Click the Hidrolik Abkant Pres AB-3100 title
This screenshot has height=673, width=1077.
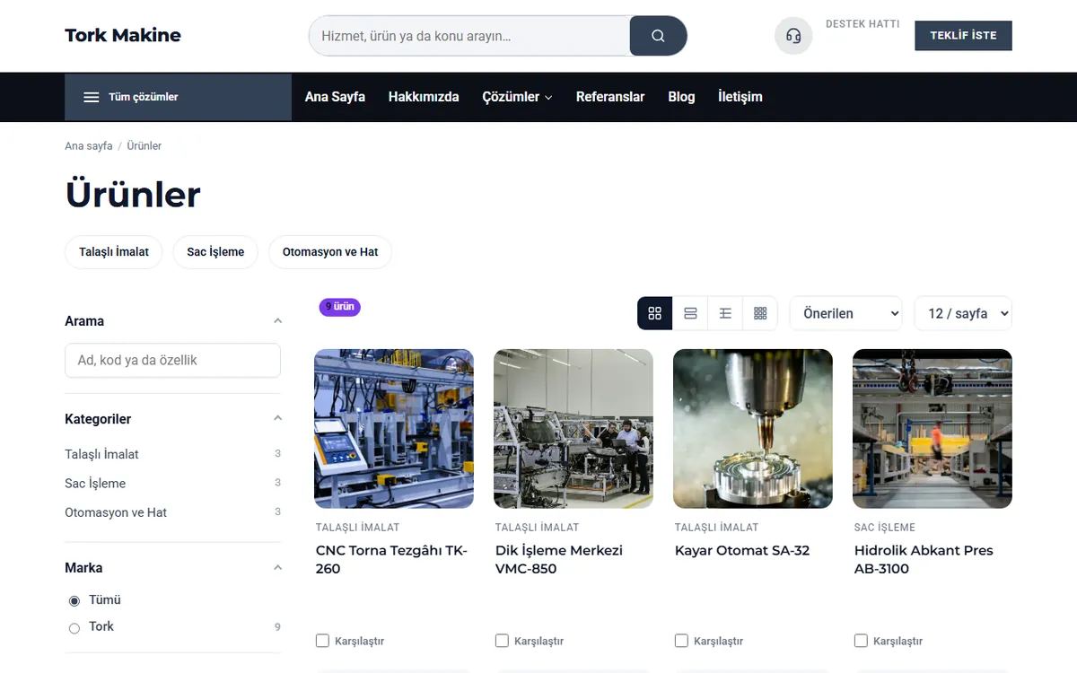[924, 560]
